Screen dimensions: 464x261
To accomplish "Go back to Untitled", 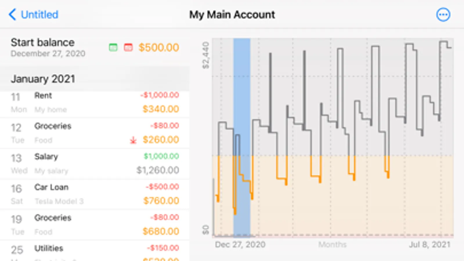I will (x=39, y=14).
